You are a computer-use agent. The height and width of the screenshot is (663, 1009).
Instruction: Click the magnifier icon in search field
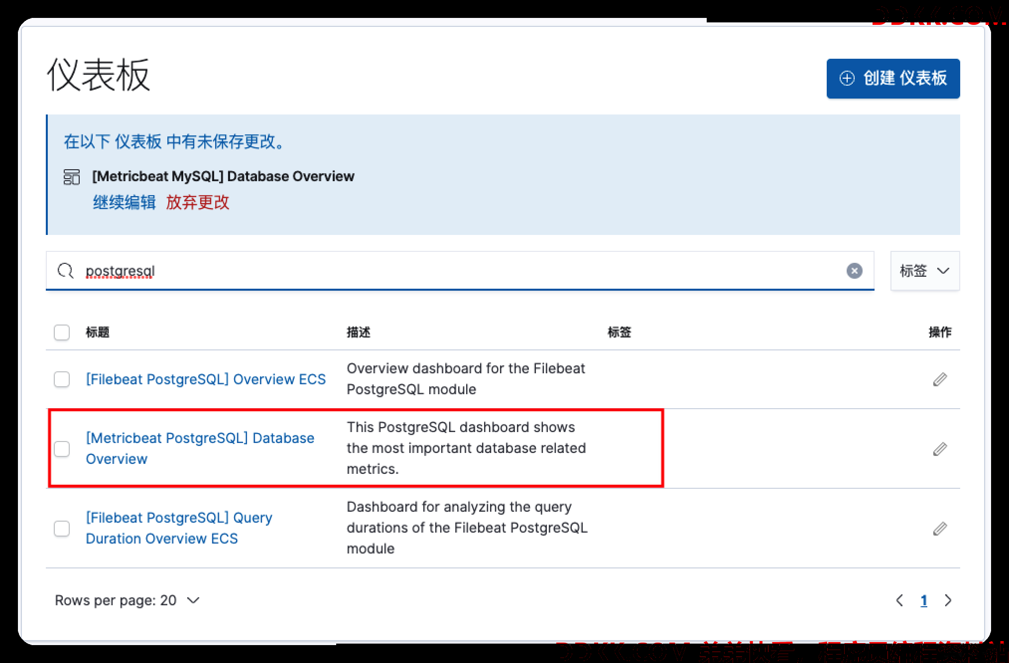pyautogui.click(x=65, y=271)
